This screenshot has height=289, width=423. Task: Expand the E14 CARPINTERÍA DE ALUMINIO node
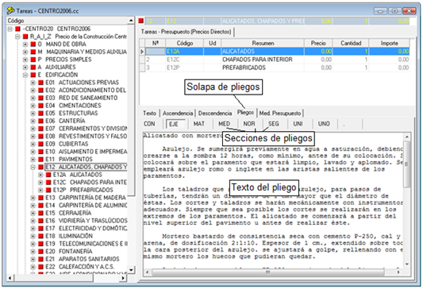click(x=33, y=206)
